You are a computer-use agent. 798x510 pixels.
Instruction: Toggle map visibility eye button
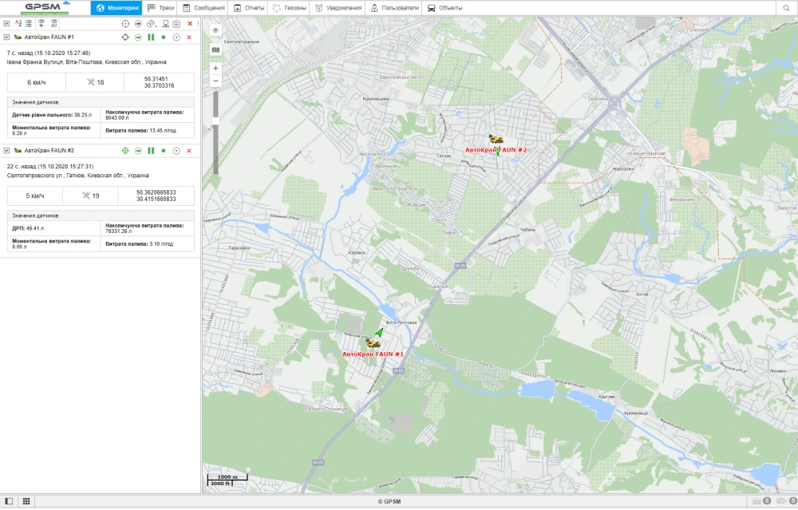pos(215,30)
